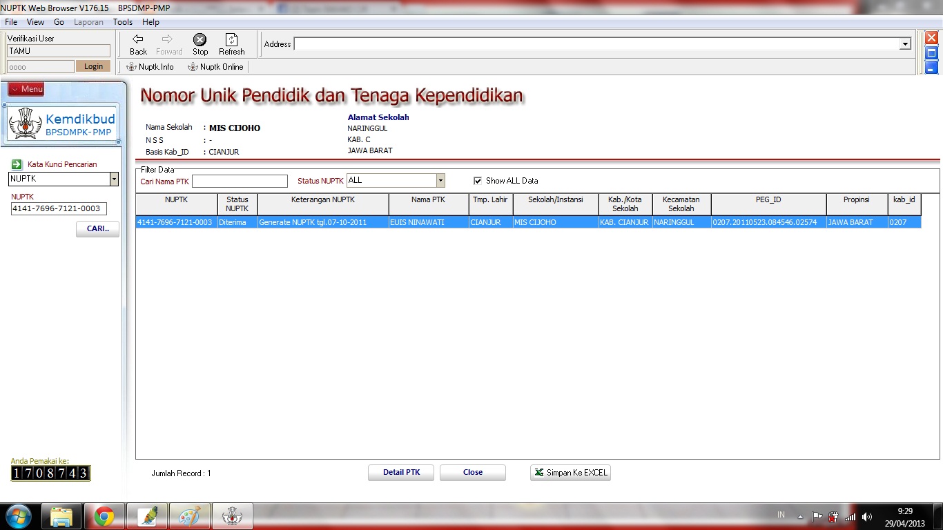Image resolution: width=943 pixels, height=530 pixels.
Task: Click the Kemdikbud BPSDMPK-PMP logo
Action: click(62, 124)
